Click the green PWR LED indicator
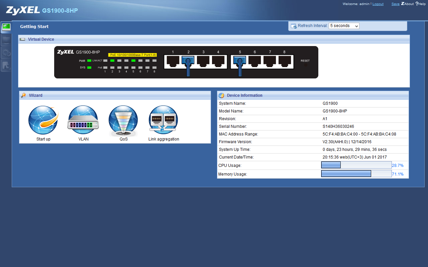 (x=89, y=61)
